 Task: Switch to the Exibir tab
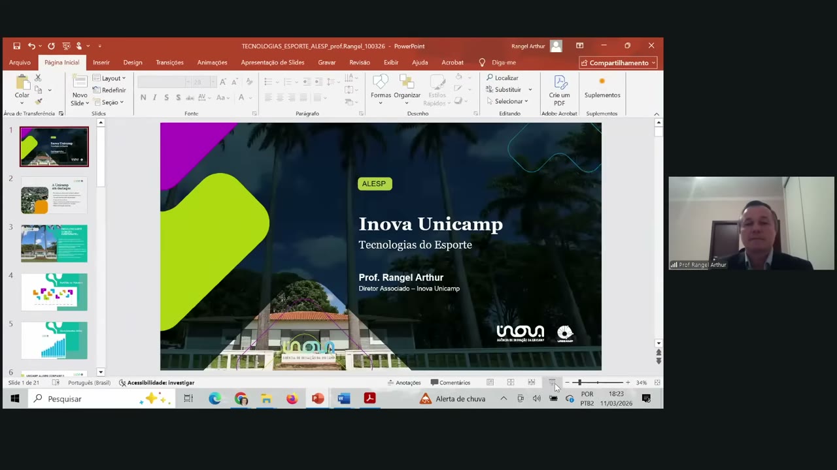tap(391, 63)
